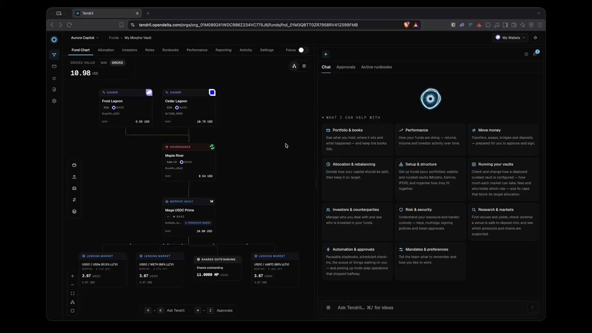Screen dimensions: 592x333
Task: Open the browser hamburger menu
Action: click(539, 25)
